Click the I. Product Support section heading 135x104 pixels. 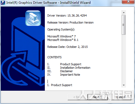click(60, 85)
